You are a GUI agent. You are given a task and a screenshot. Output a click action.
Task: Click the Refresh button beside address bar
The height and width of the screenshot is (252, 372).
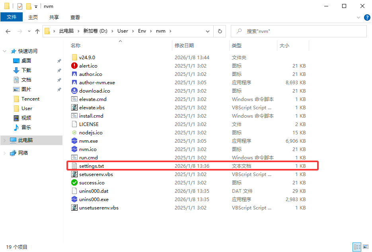click(x=220, y=31)
